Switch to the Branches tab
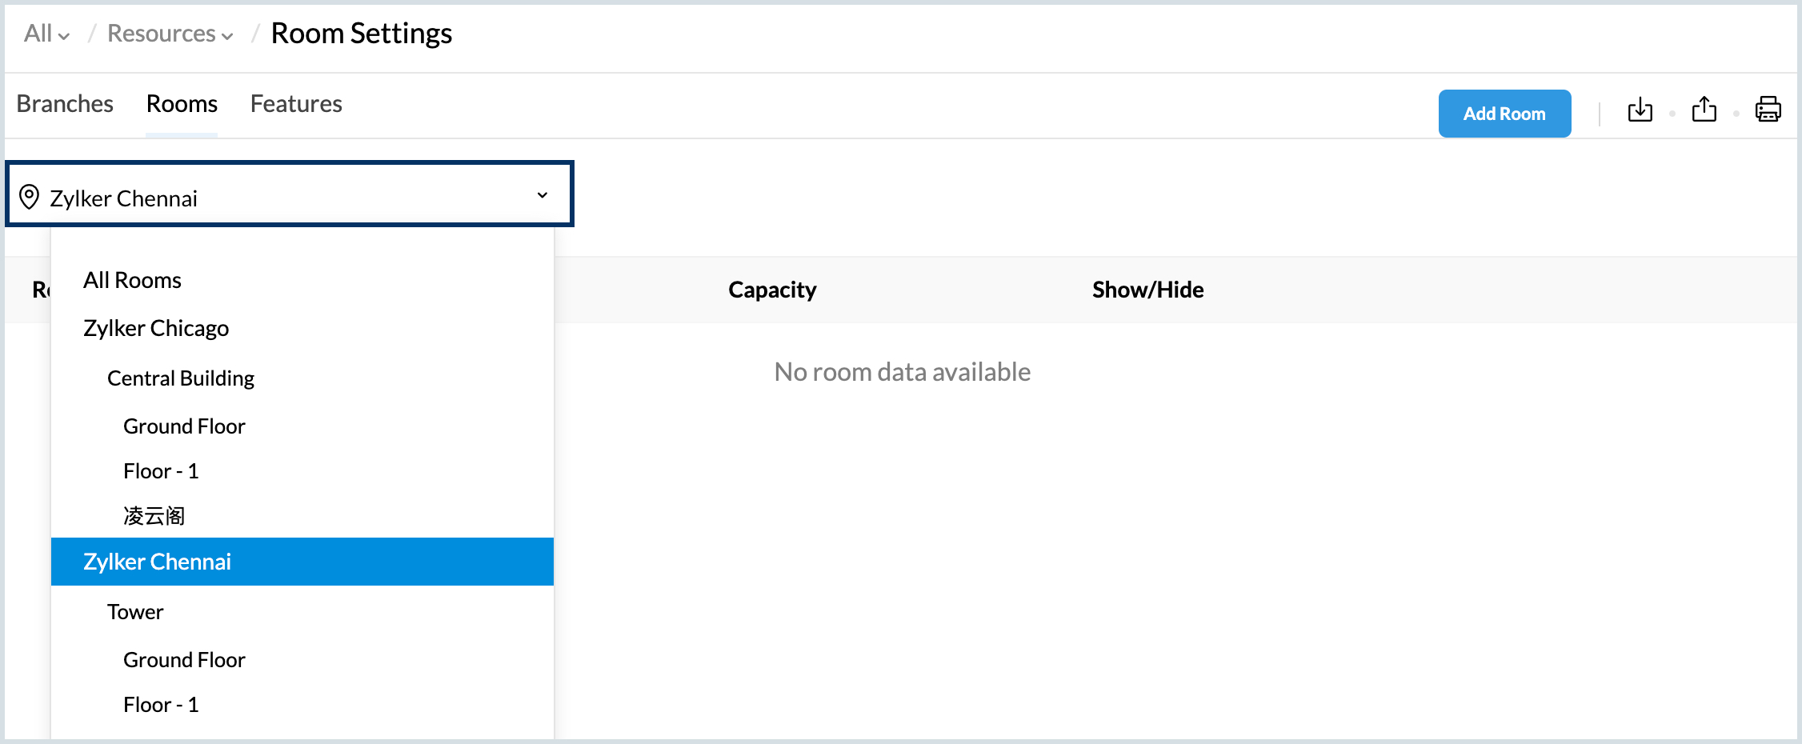 (x=65, y=104)
